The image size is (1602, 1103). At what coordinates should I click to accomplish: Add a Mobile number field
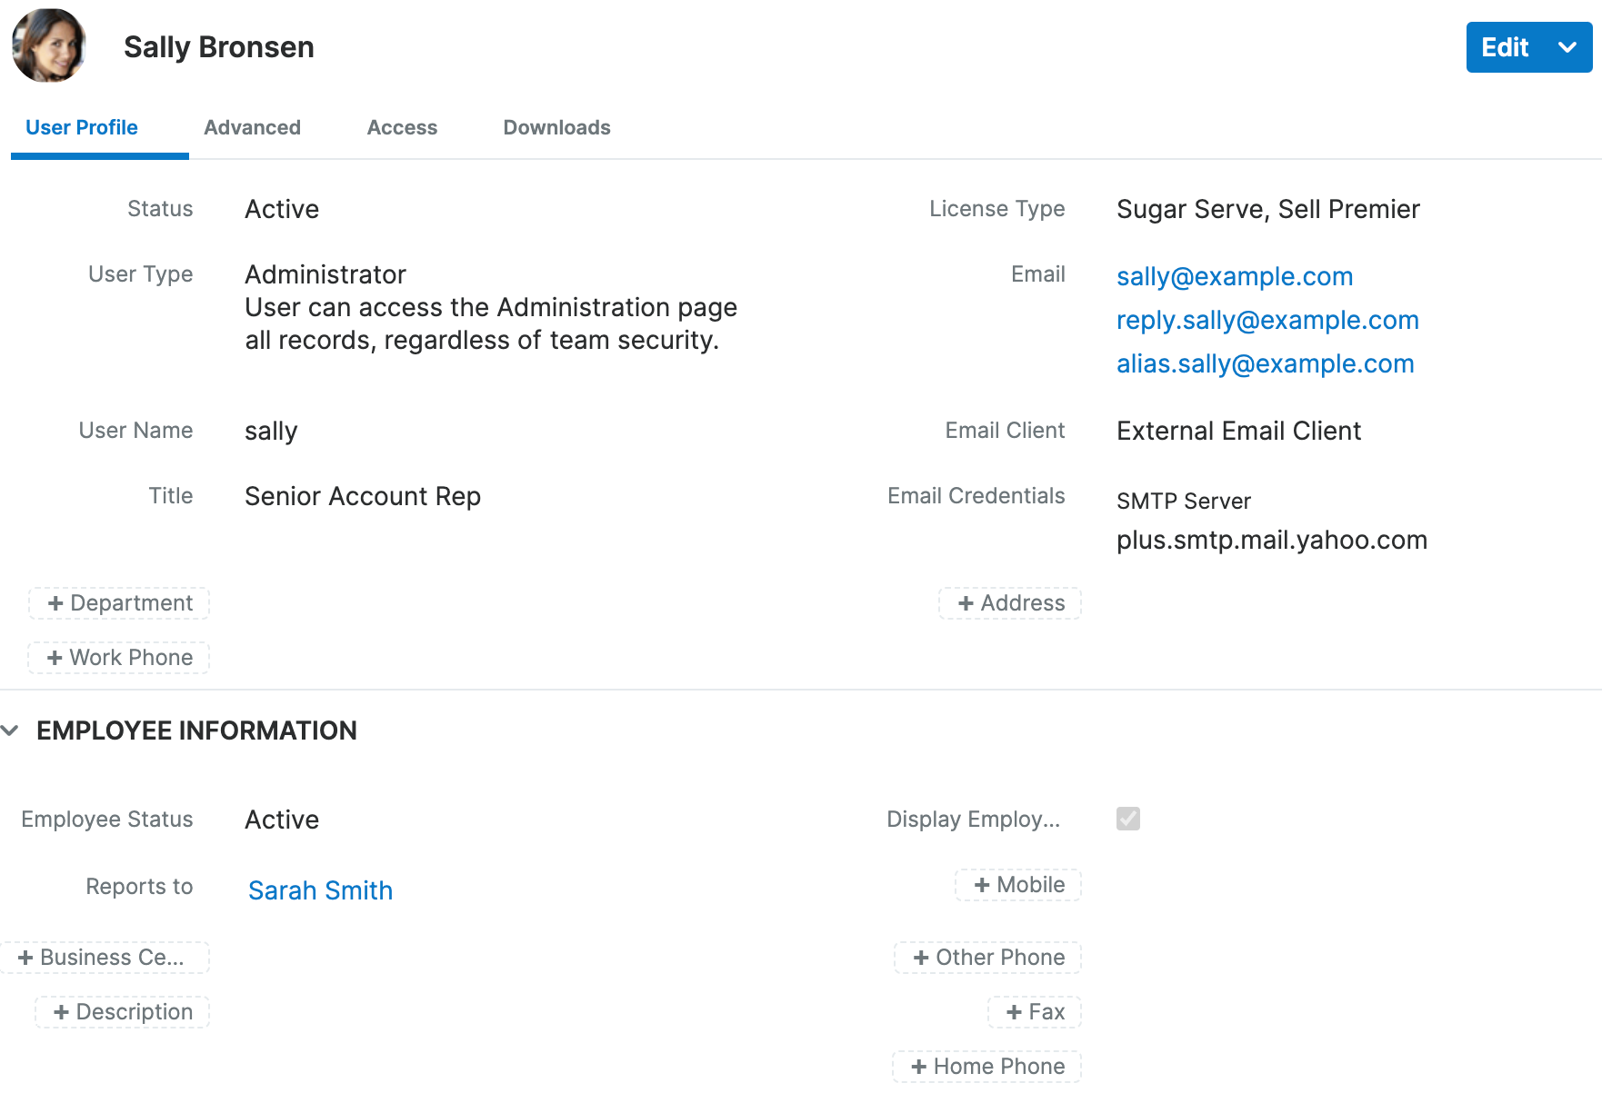pyautogui.click(x=1018, y=885)
